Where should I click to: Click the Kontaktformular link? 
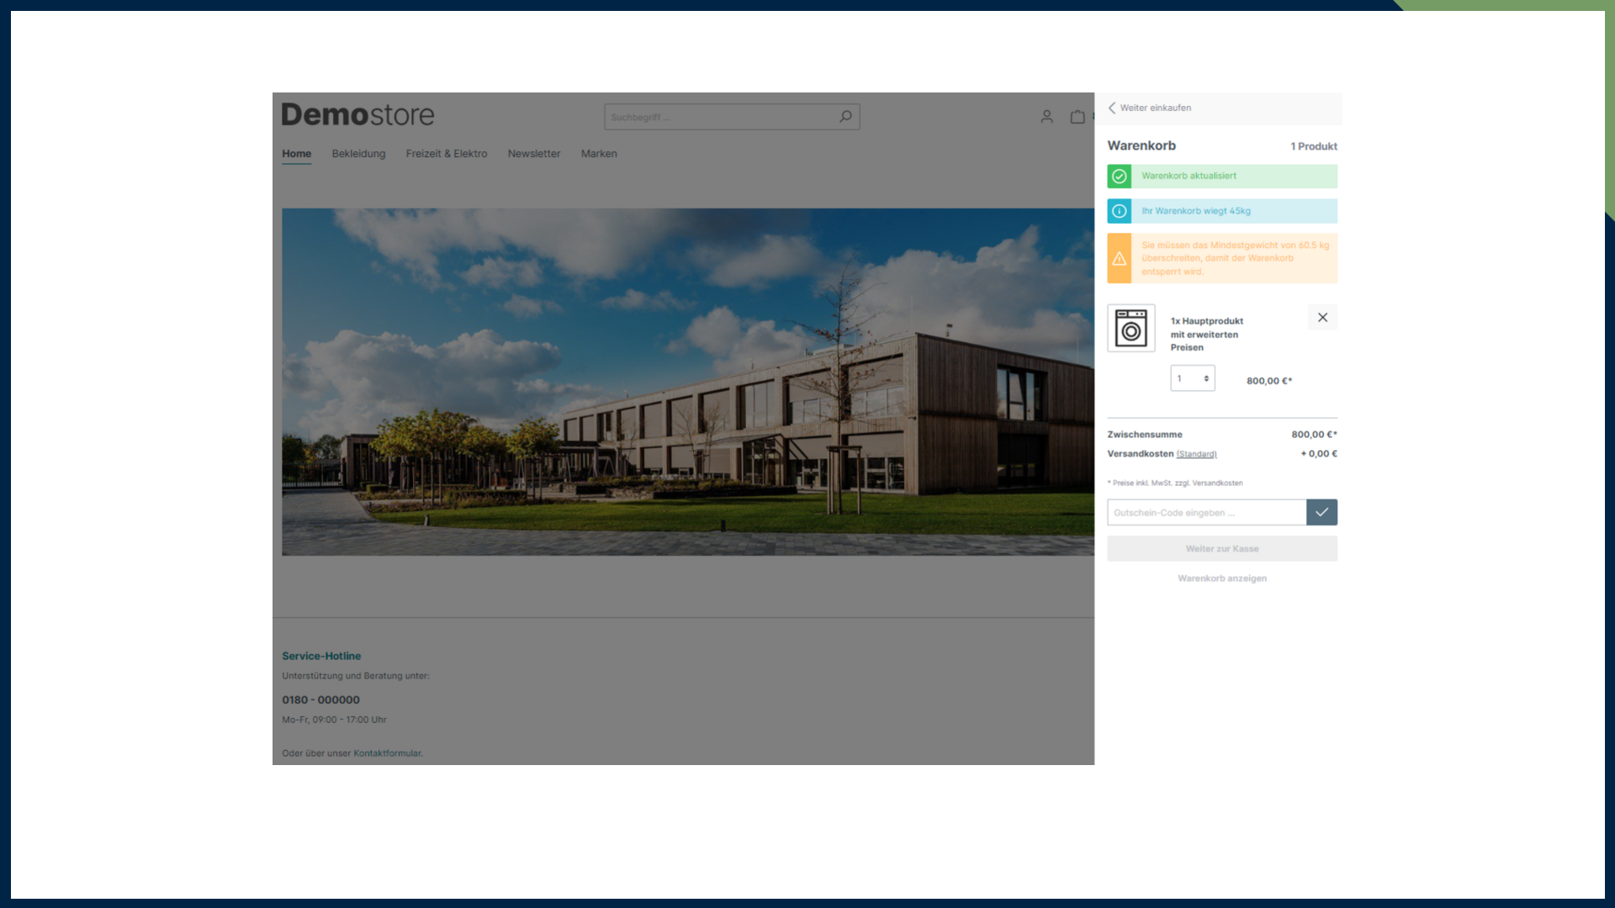point(388,753)
